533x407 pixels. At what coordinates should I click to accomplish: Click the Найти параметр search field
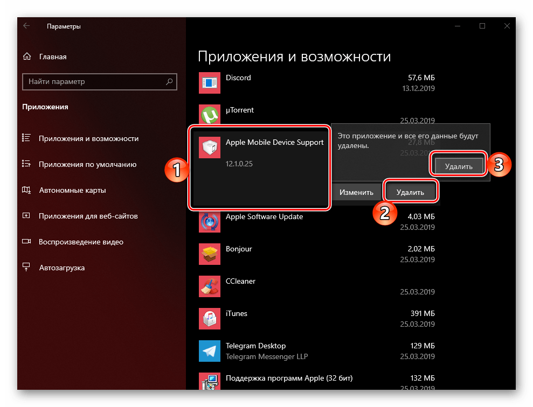(94, 82)
